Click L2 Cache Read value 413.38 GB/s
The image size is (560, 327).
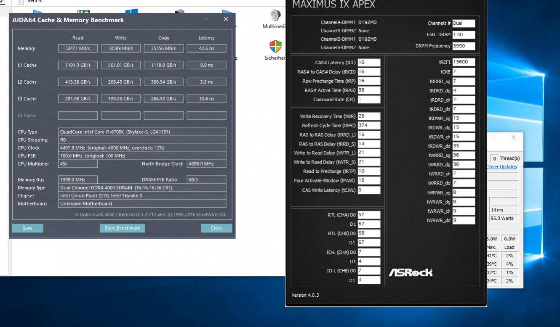78,82
